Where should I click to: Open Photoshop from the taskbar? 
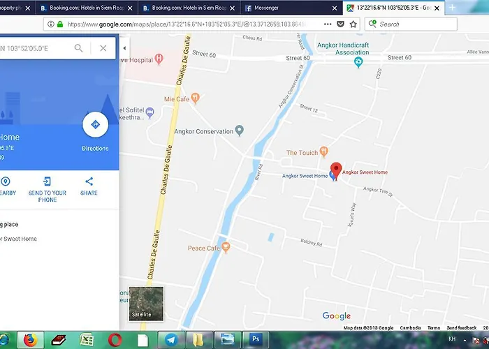[x=256, y=340]
